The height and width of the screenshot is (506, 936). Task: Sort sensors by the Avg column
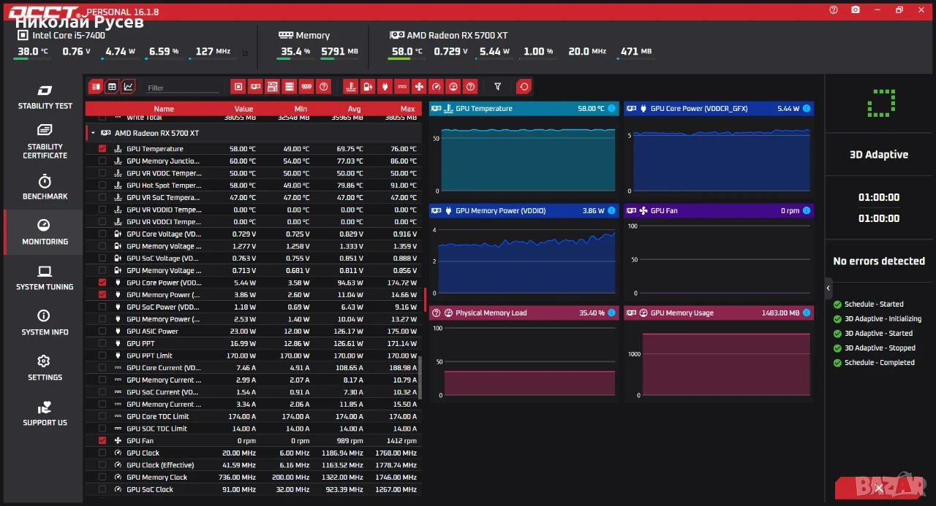click(x=355, y=109)
